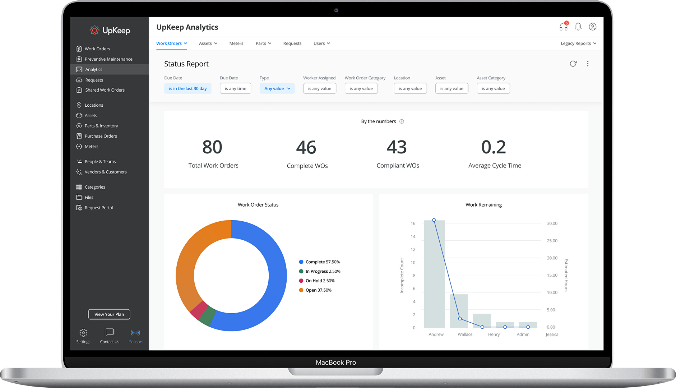This screenshot has width=676, height=388.
Task: Open Location filter 'is any value'
Action: pyautogui.click(x=410, y=88)
